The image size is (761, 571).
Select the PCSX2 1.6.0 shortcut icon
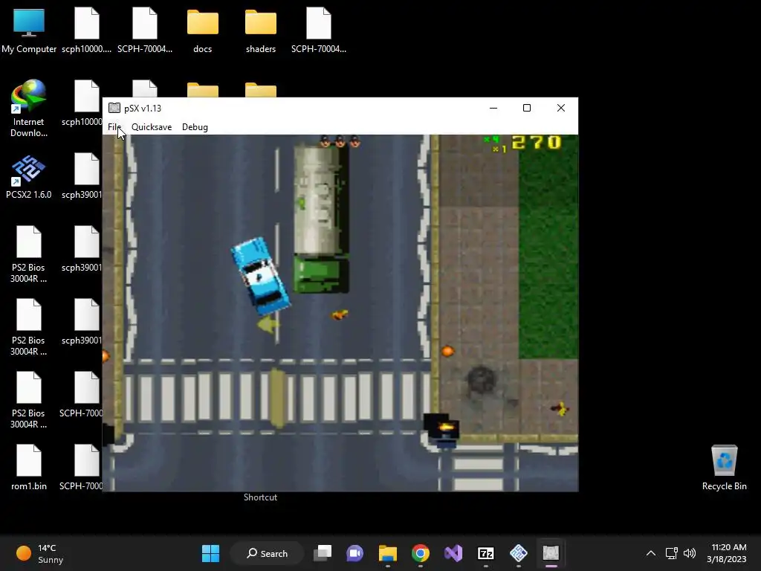point(29,177)
